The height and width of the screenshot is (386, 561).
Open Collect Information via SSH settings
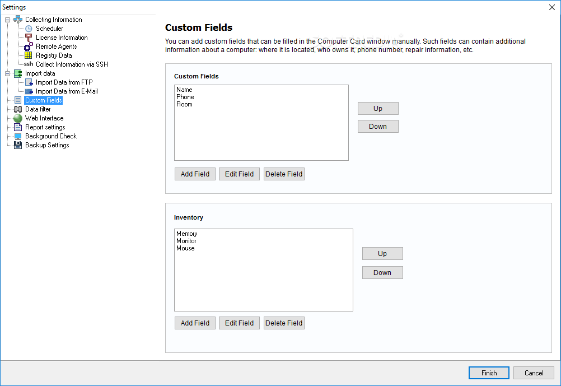pyautogui.click(x=72, y=64)
